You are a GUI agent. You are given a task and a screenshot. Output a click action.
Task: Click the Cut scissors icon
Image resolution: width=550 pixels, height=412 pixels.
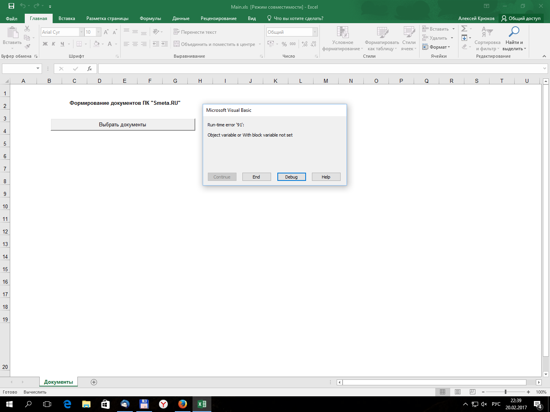(27, 29)
